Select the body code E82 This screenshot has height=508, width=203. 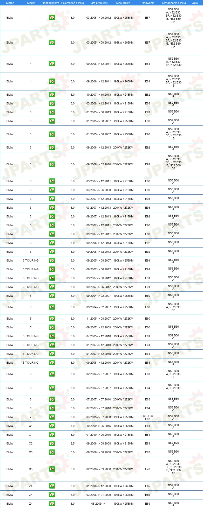click(x=147, y=95)
